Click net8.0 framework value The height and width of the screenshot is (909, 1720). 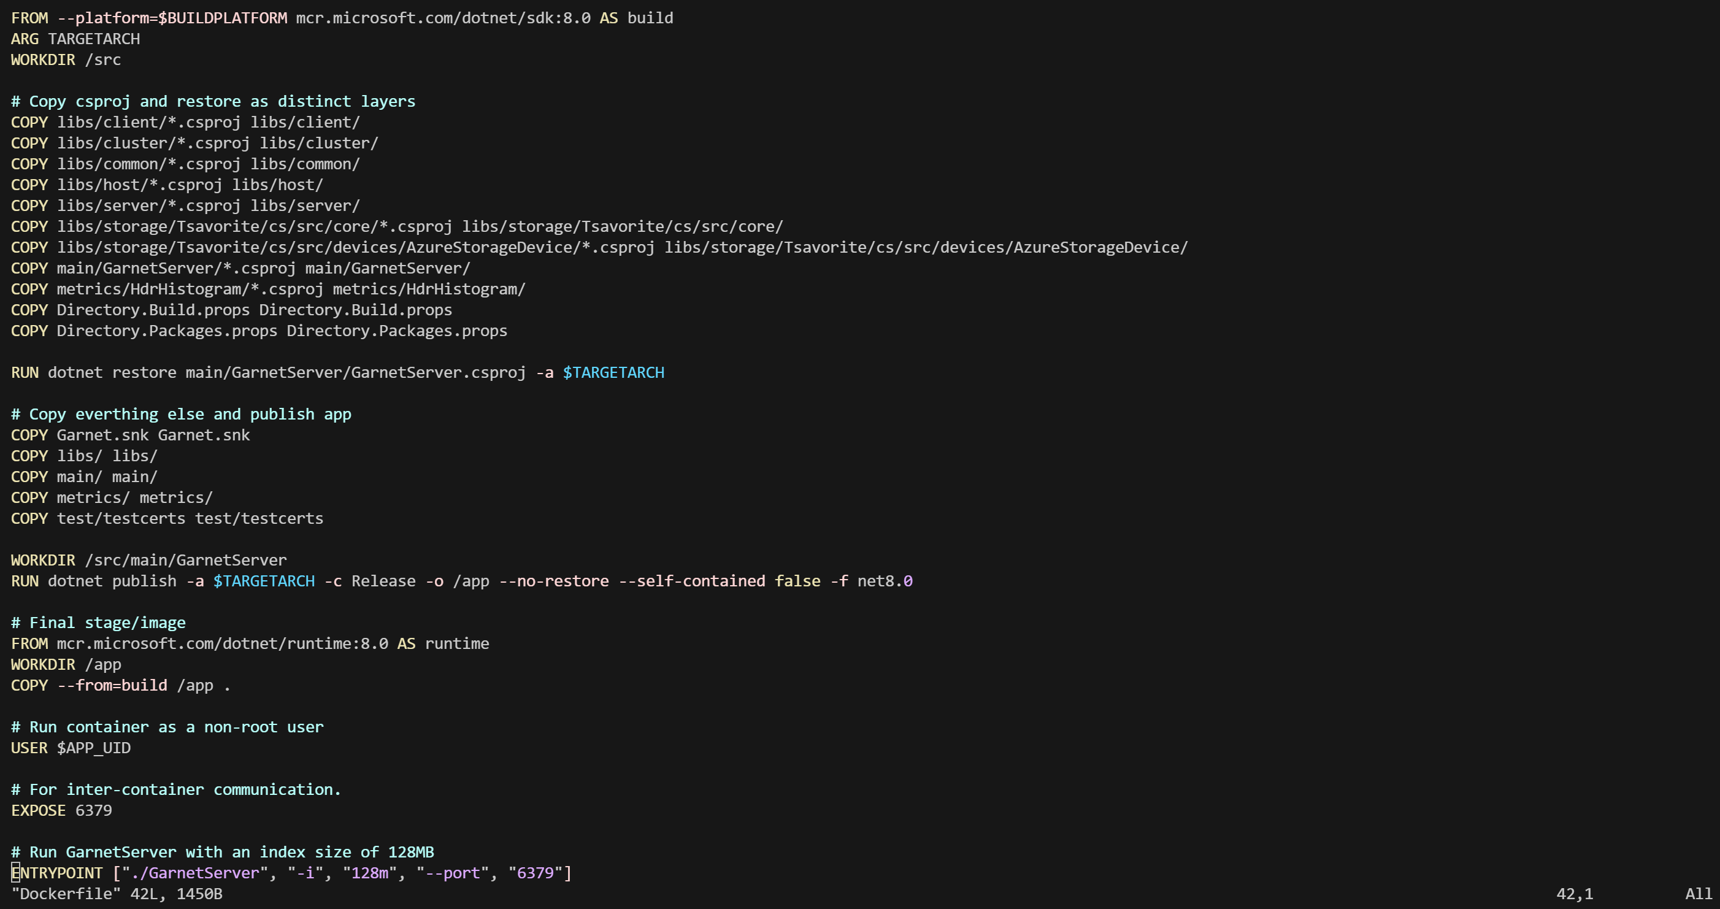pos(885,581)
